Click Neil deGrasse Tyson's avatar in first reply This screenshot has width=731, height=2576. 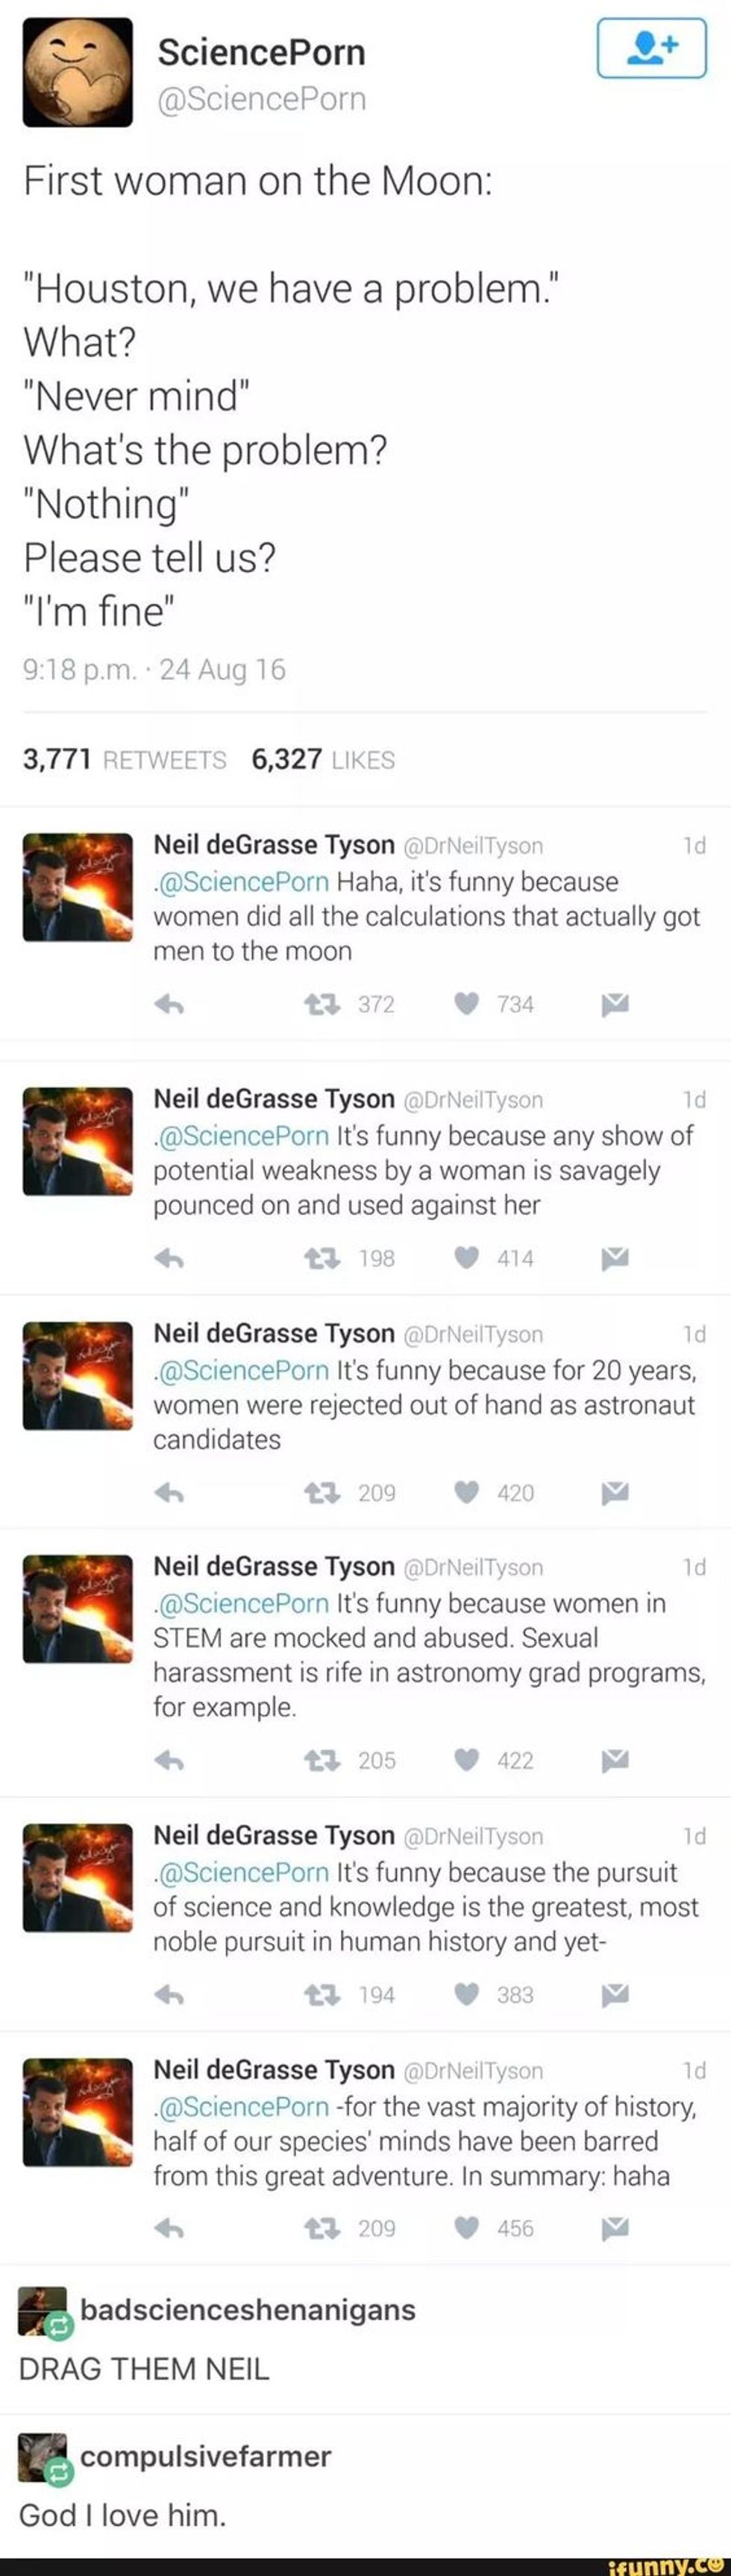[x=77, y=887]
